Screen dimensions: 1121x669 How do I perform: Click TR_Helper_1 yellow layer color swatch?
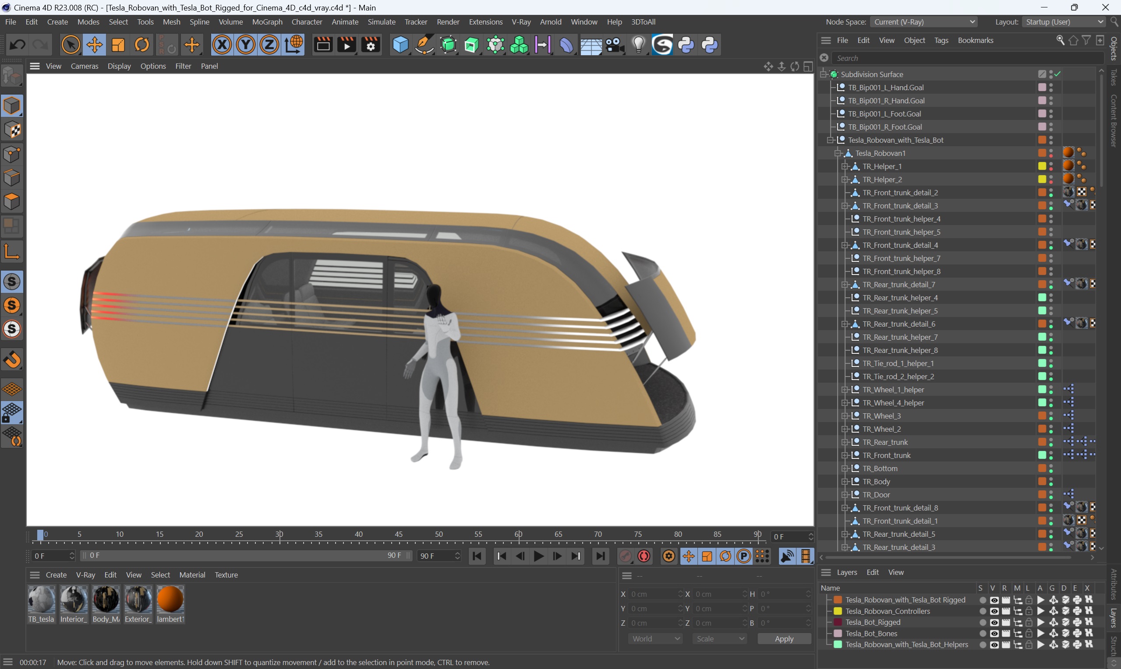(x=1042, y=166)
